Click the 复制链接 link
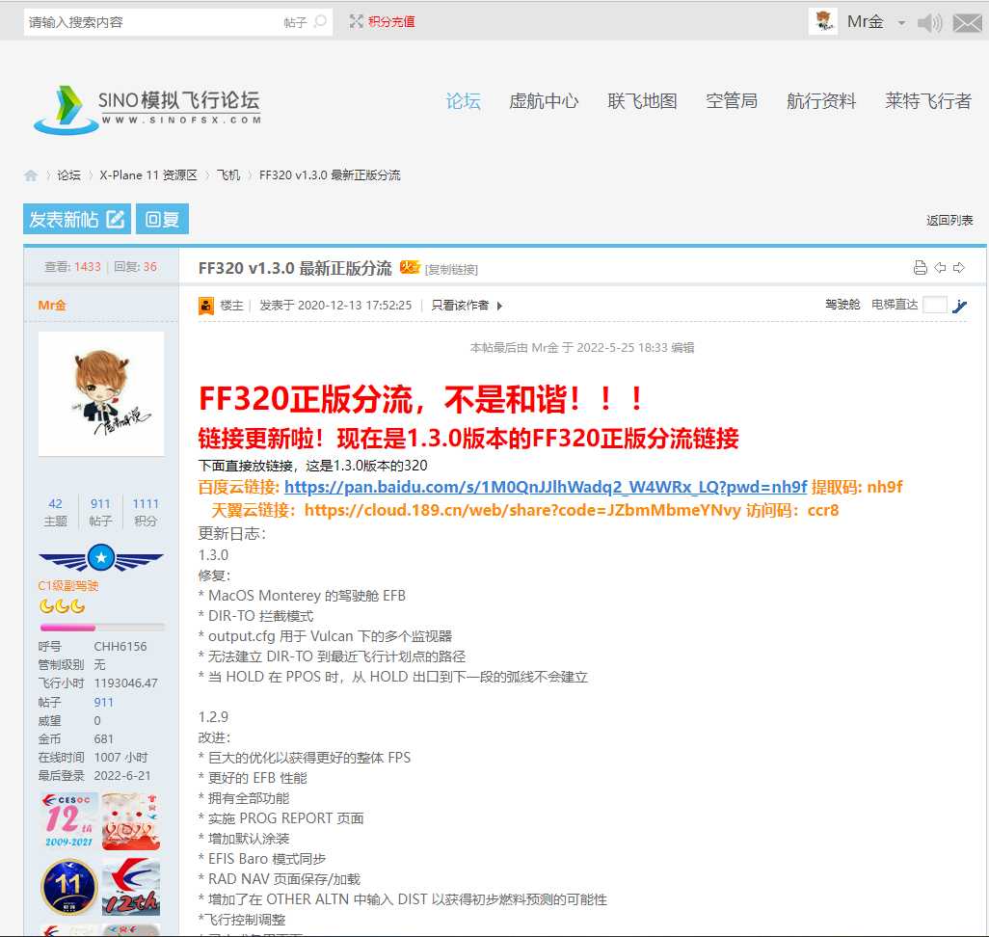This screenshot has width=989, height=937. (452, 269)
